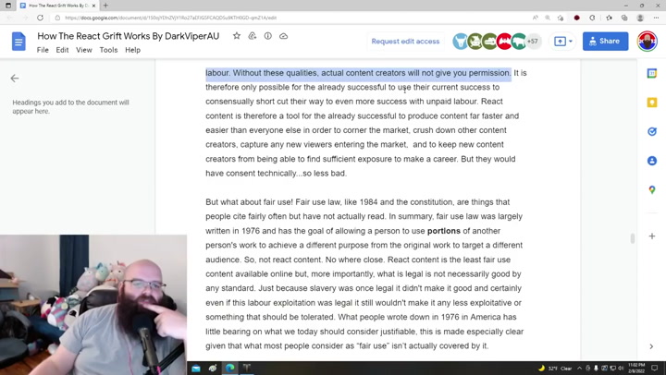Click the read aloud icon in address bar

coord(536,18)
